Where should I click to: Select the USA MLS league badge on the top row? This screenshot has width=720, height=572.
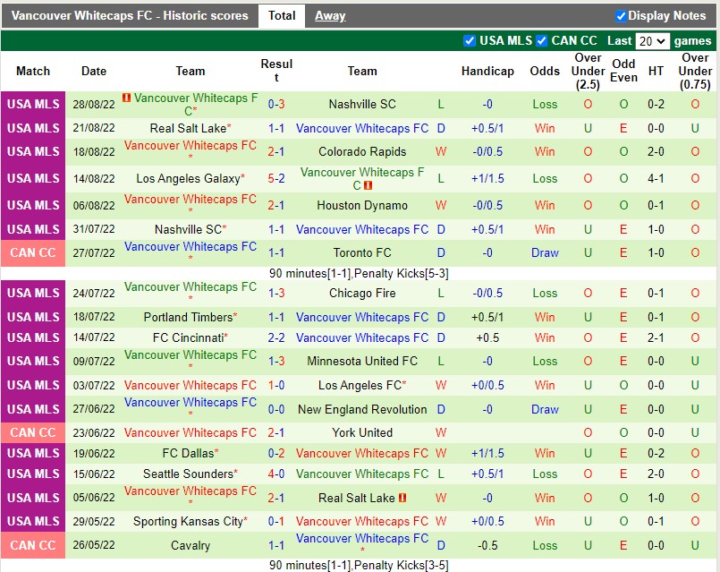32,104
